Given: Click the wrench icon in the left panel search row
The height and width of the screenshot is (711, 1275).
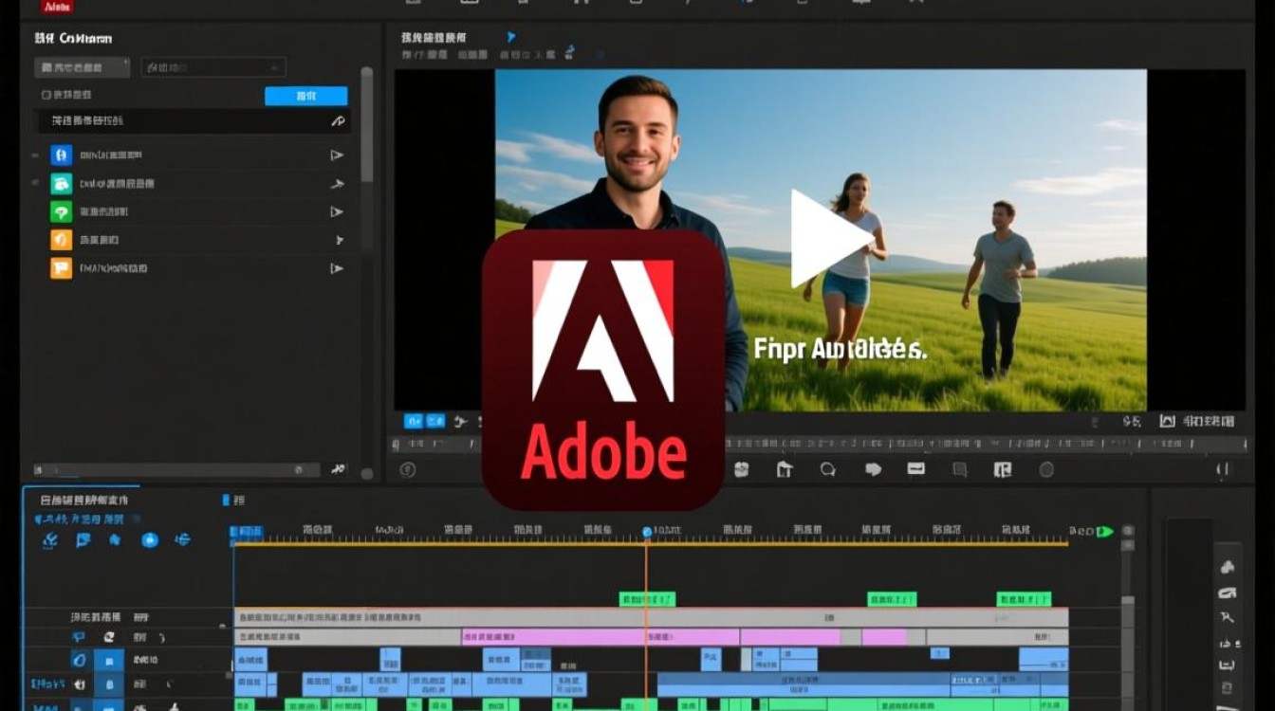Looking at the screenshot, I should pos(337,121).
